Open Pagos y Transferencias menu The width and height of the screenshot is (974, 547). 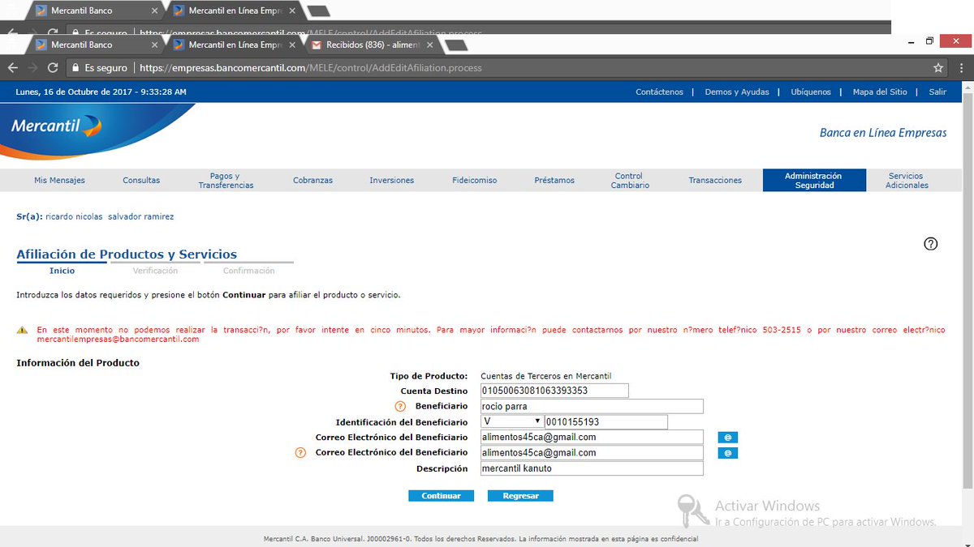pos(226,180)
